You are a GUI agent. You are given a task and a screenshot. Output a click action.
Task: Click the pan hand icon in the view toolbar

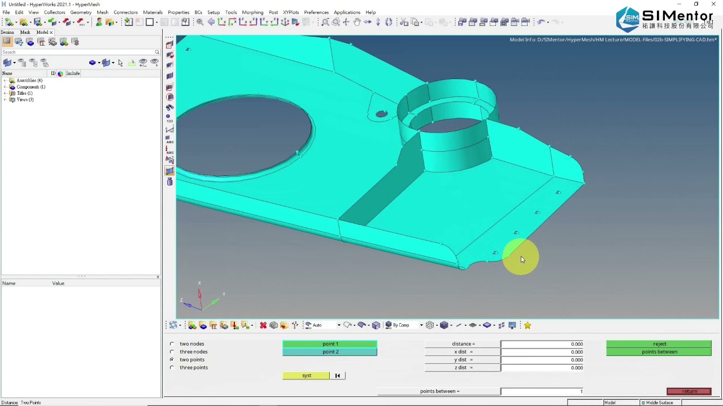(x=357, y=22)
